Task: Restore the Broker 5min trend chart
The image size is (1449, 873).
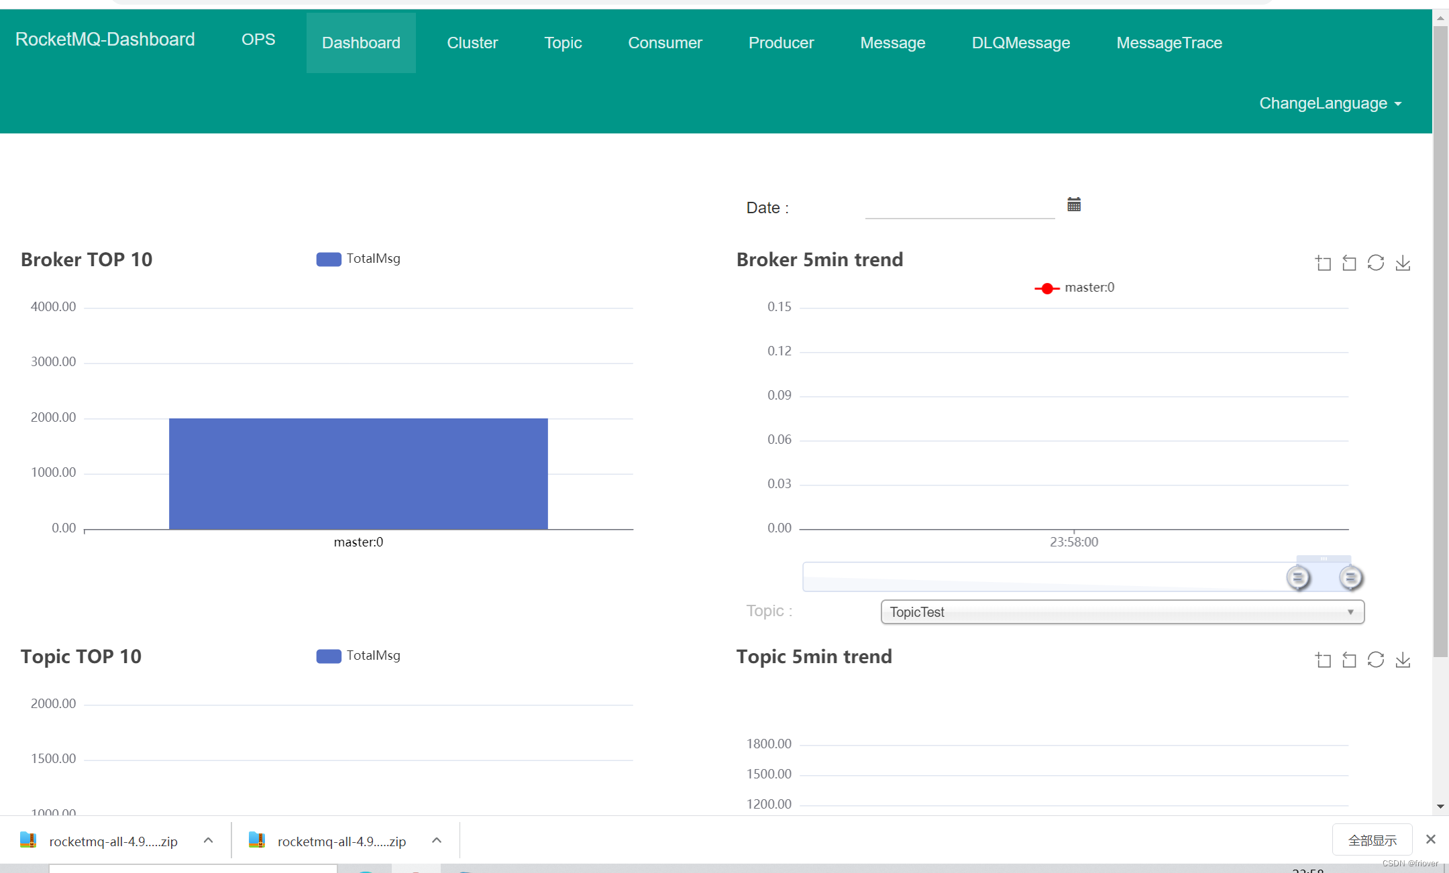Action: [x=1376, y=263]
